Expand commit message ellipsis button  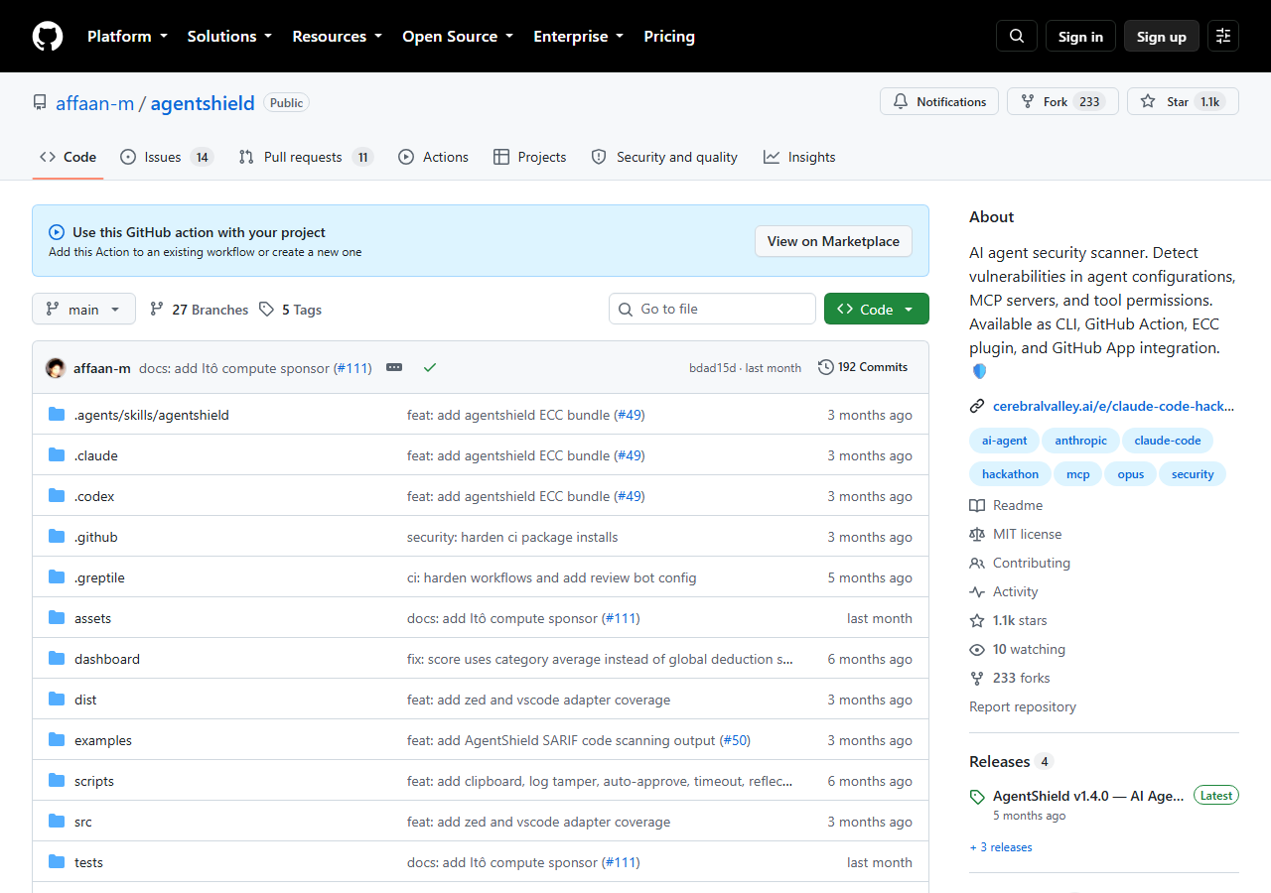click(394, 367)
